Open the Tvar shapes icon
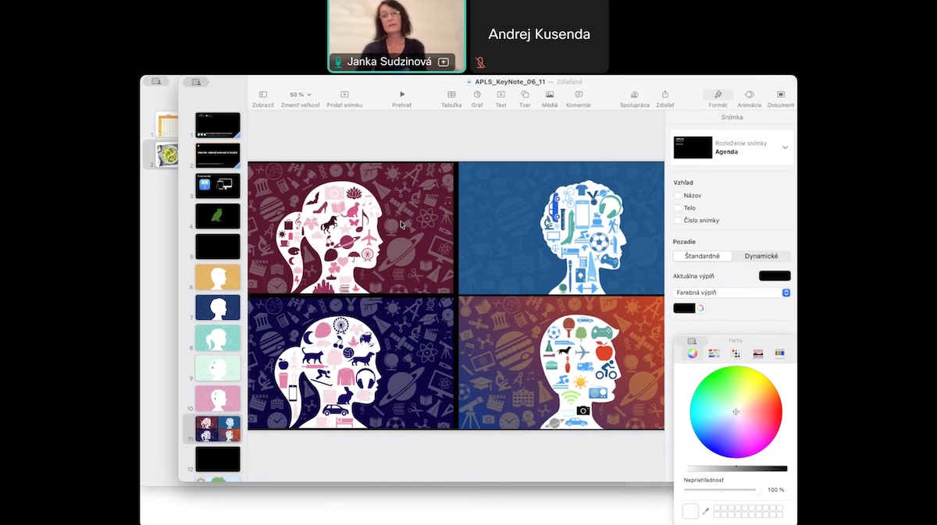 (525, 94)
